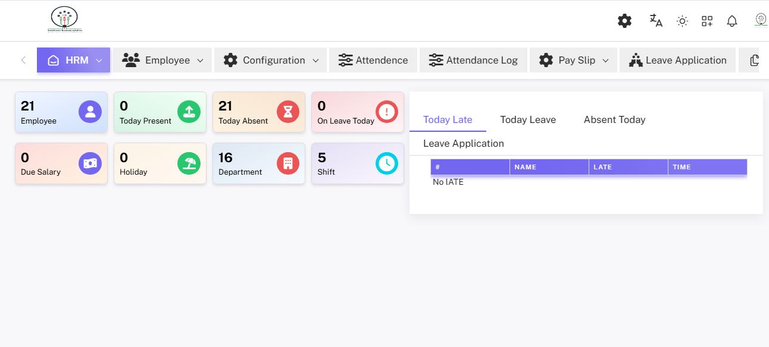Image resolution: width=769 pixels, height=347 pixels.
Task: Switch to the Today Leave tab
Action: click(x=528, y=119)
